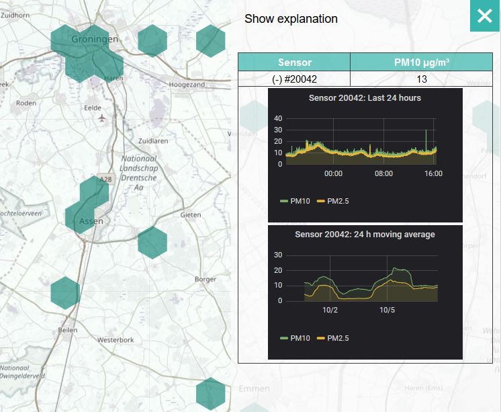Select the lone hexagon east of Groningen
This screenshot has width=501, height=412.
152,41
